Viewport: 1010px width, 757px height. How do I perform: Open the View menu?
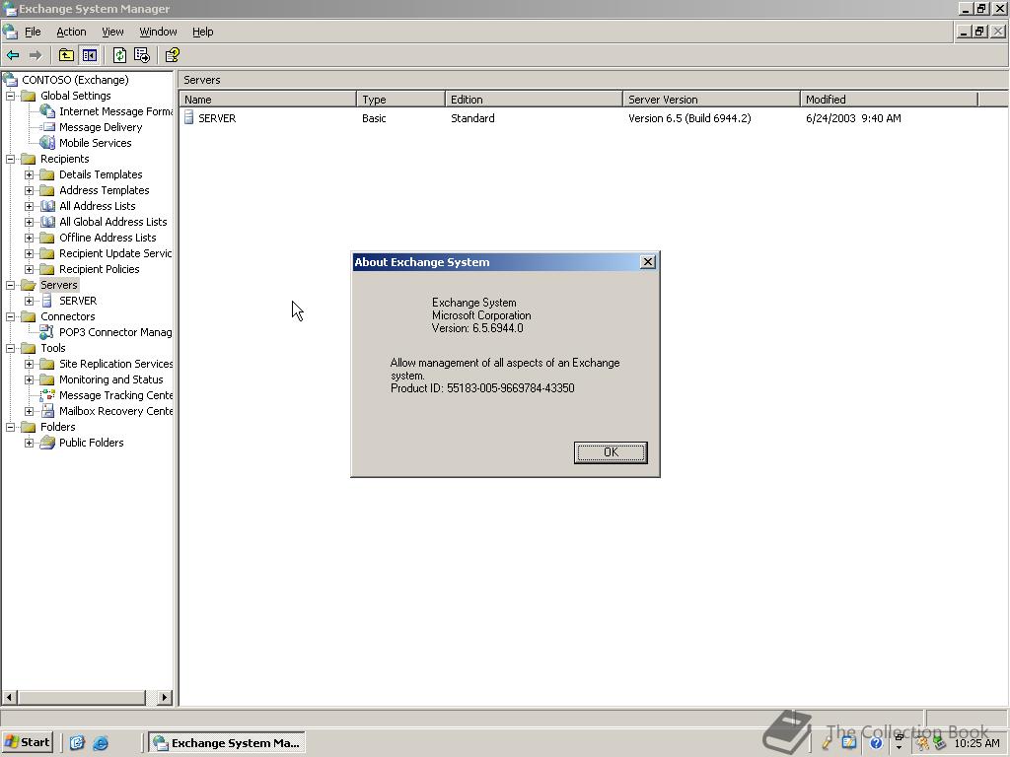112,32
